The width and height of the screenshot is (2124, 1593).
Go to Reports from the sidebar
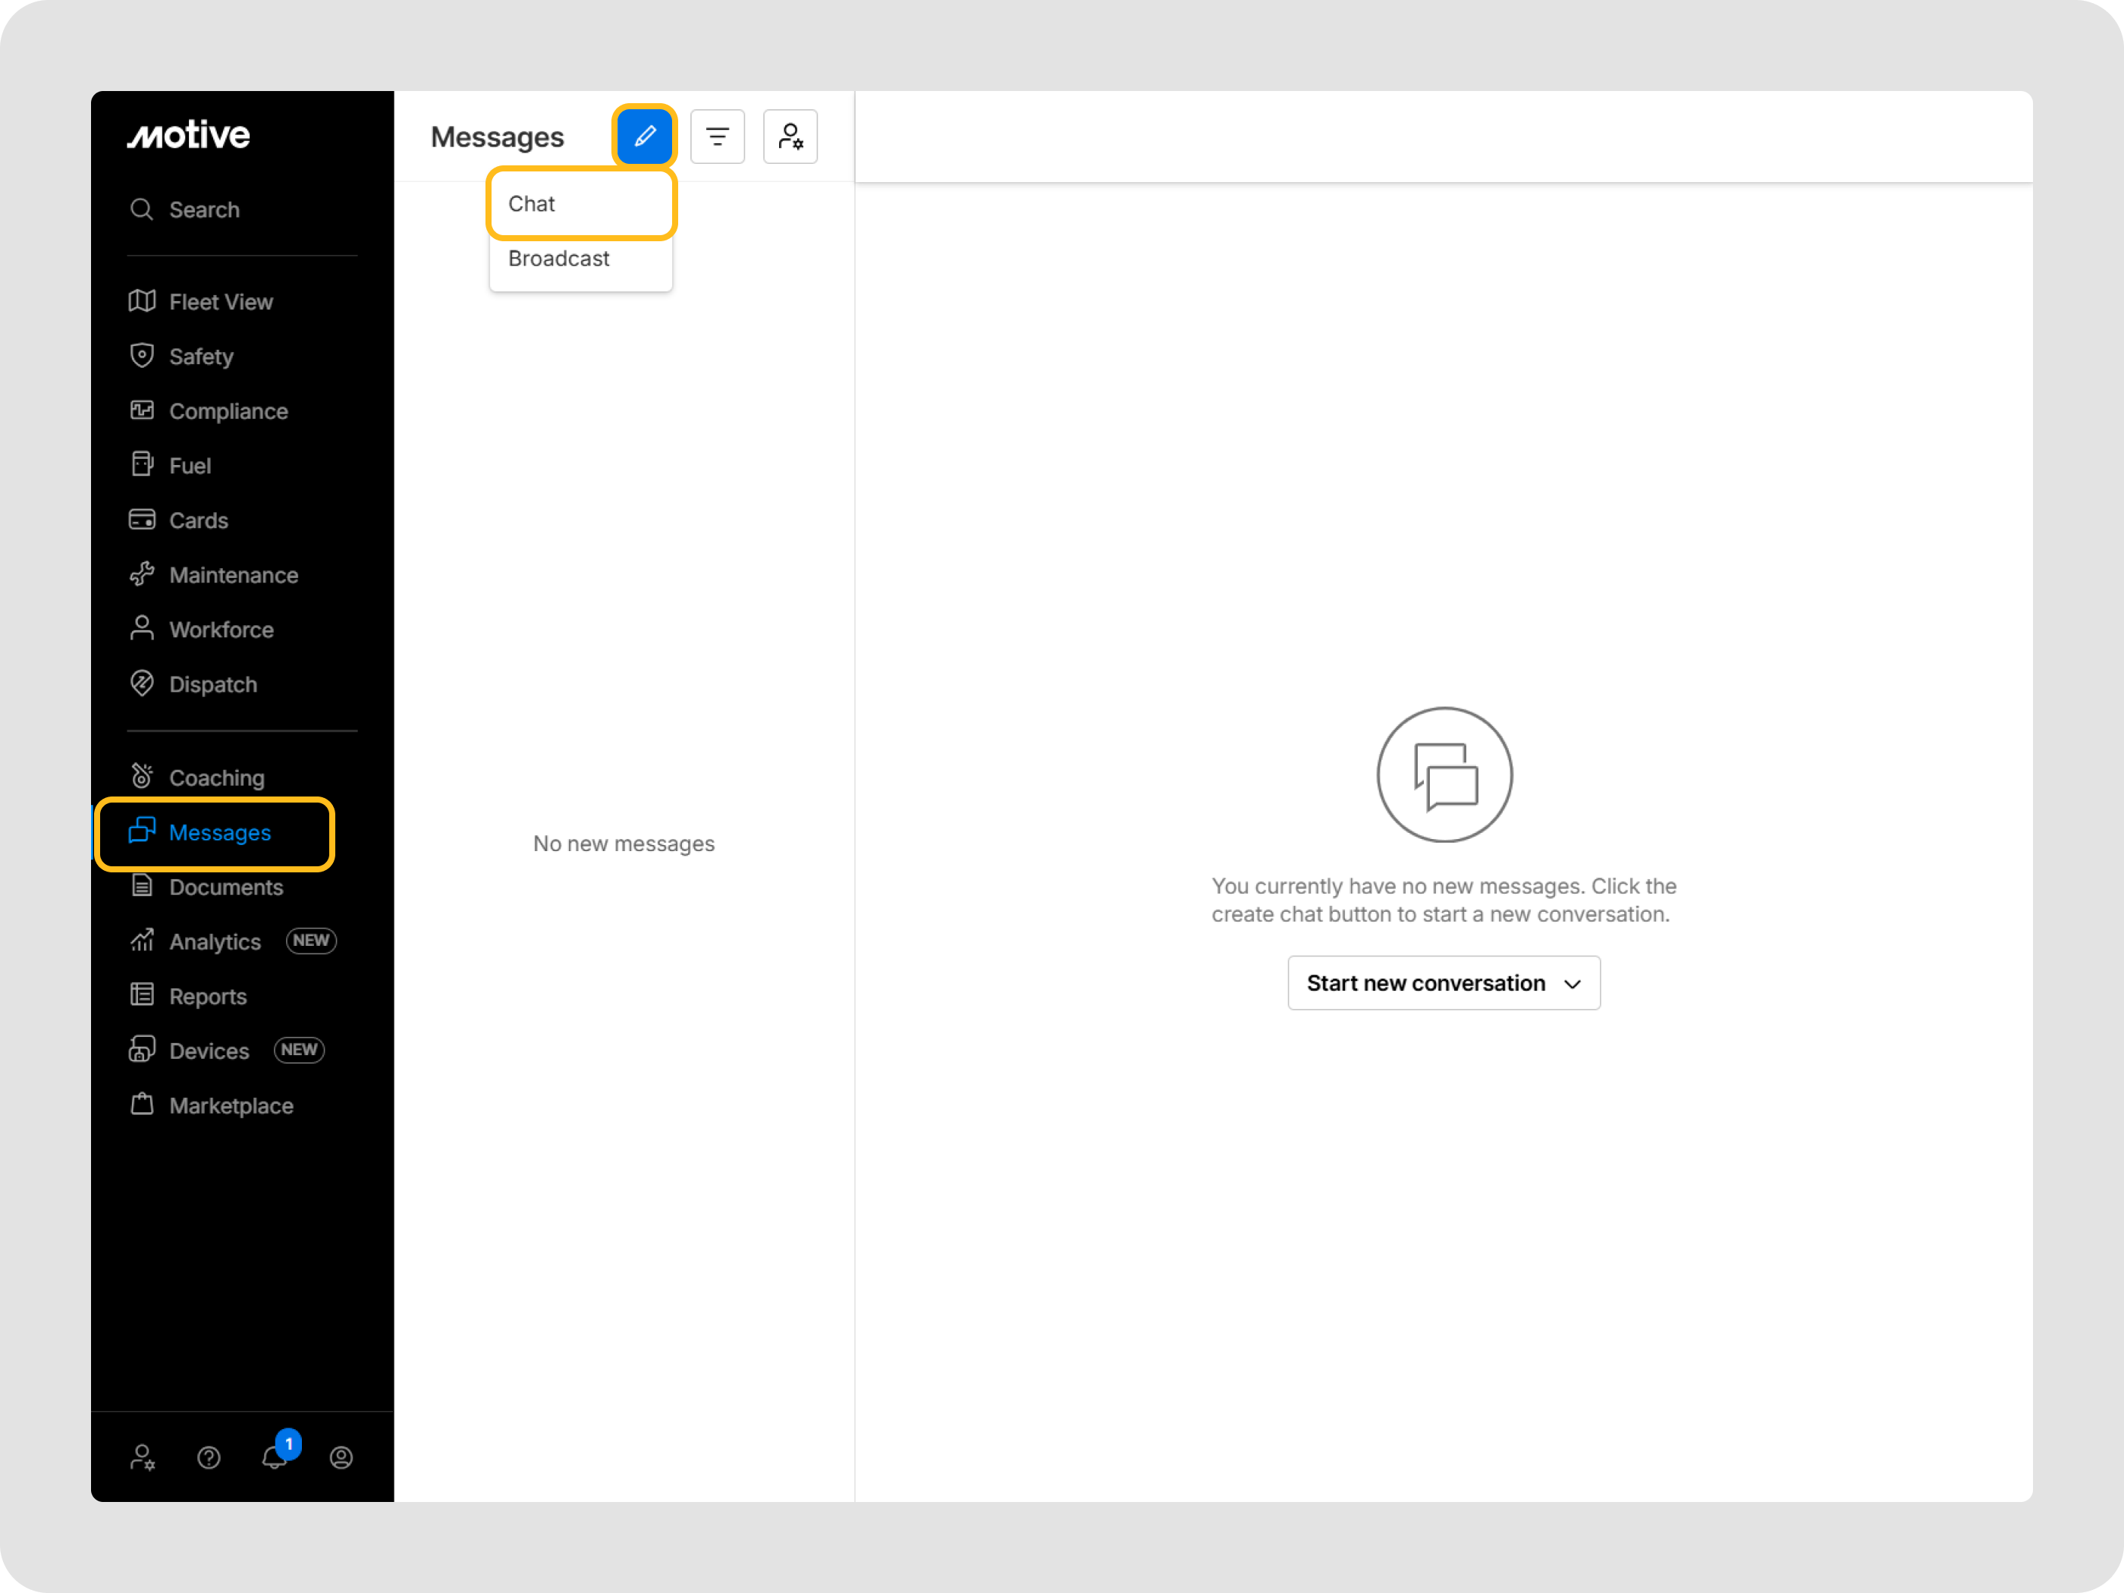[x=206, y=996]
